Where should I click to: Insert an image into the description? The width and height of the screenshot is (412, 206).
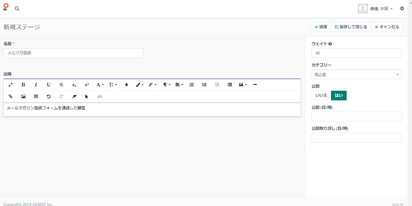(23, 97)
